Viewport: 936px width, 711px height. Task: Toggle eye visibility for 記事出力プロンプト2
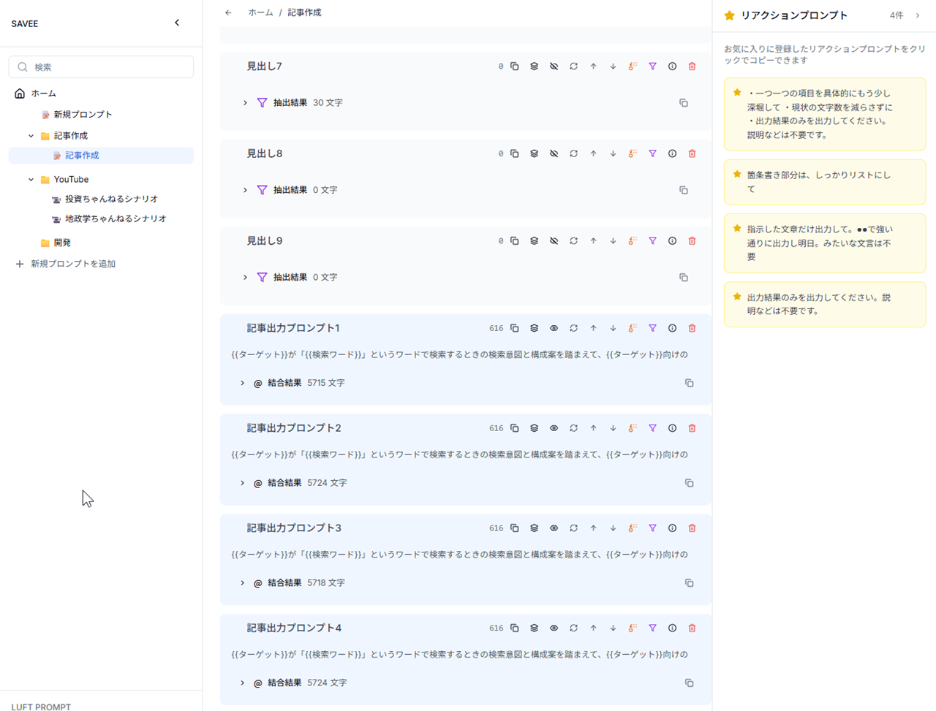(x=554, y=428)
